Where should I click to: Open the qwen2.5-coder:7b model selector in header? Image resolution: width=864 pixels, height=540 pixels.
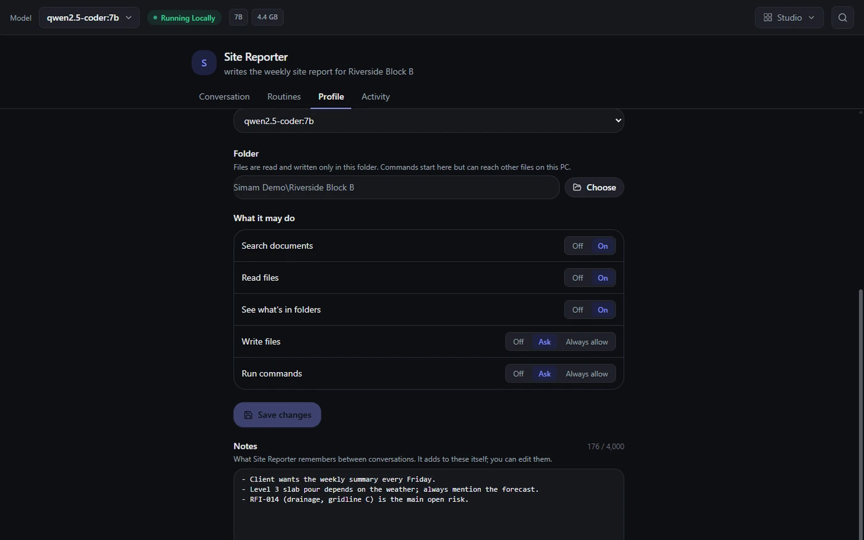click(x=89, y=17)
